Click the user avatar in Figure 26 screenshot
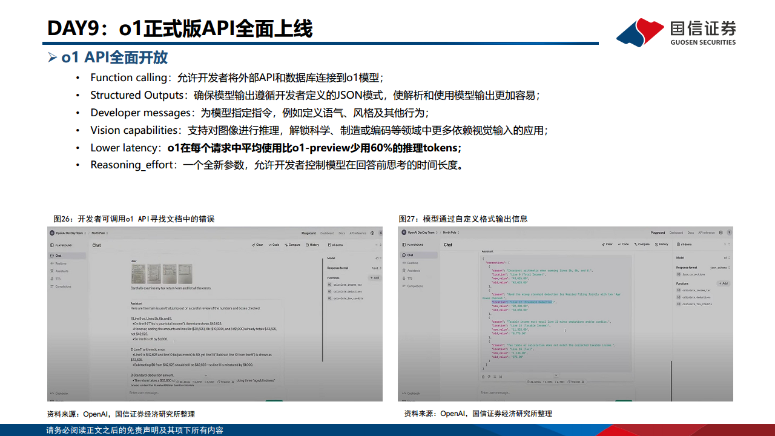The width and height of the screenshot is (775, 436). click(381, 233)
